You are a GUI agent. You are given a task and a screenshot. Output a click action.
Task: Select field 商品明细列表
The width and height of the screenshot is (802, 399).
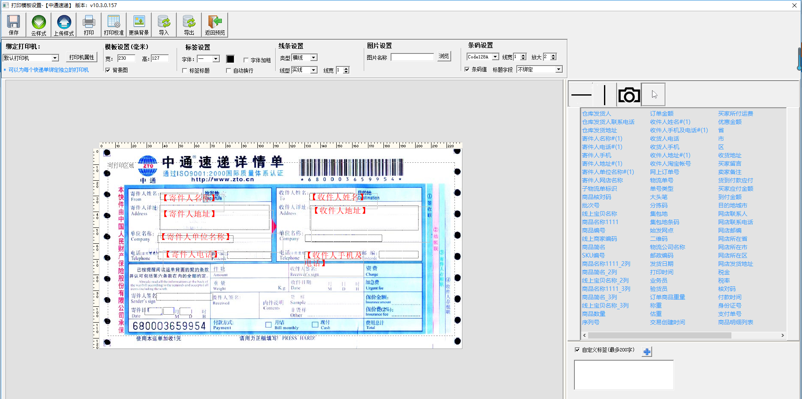[x=736, y=322]
